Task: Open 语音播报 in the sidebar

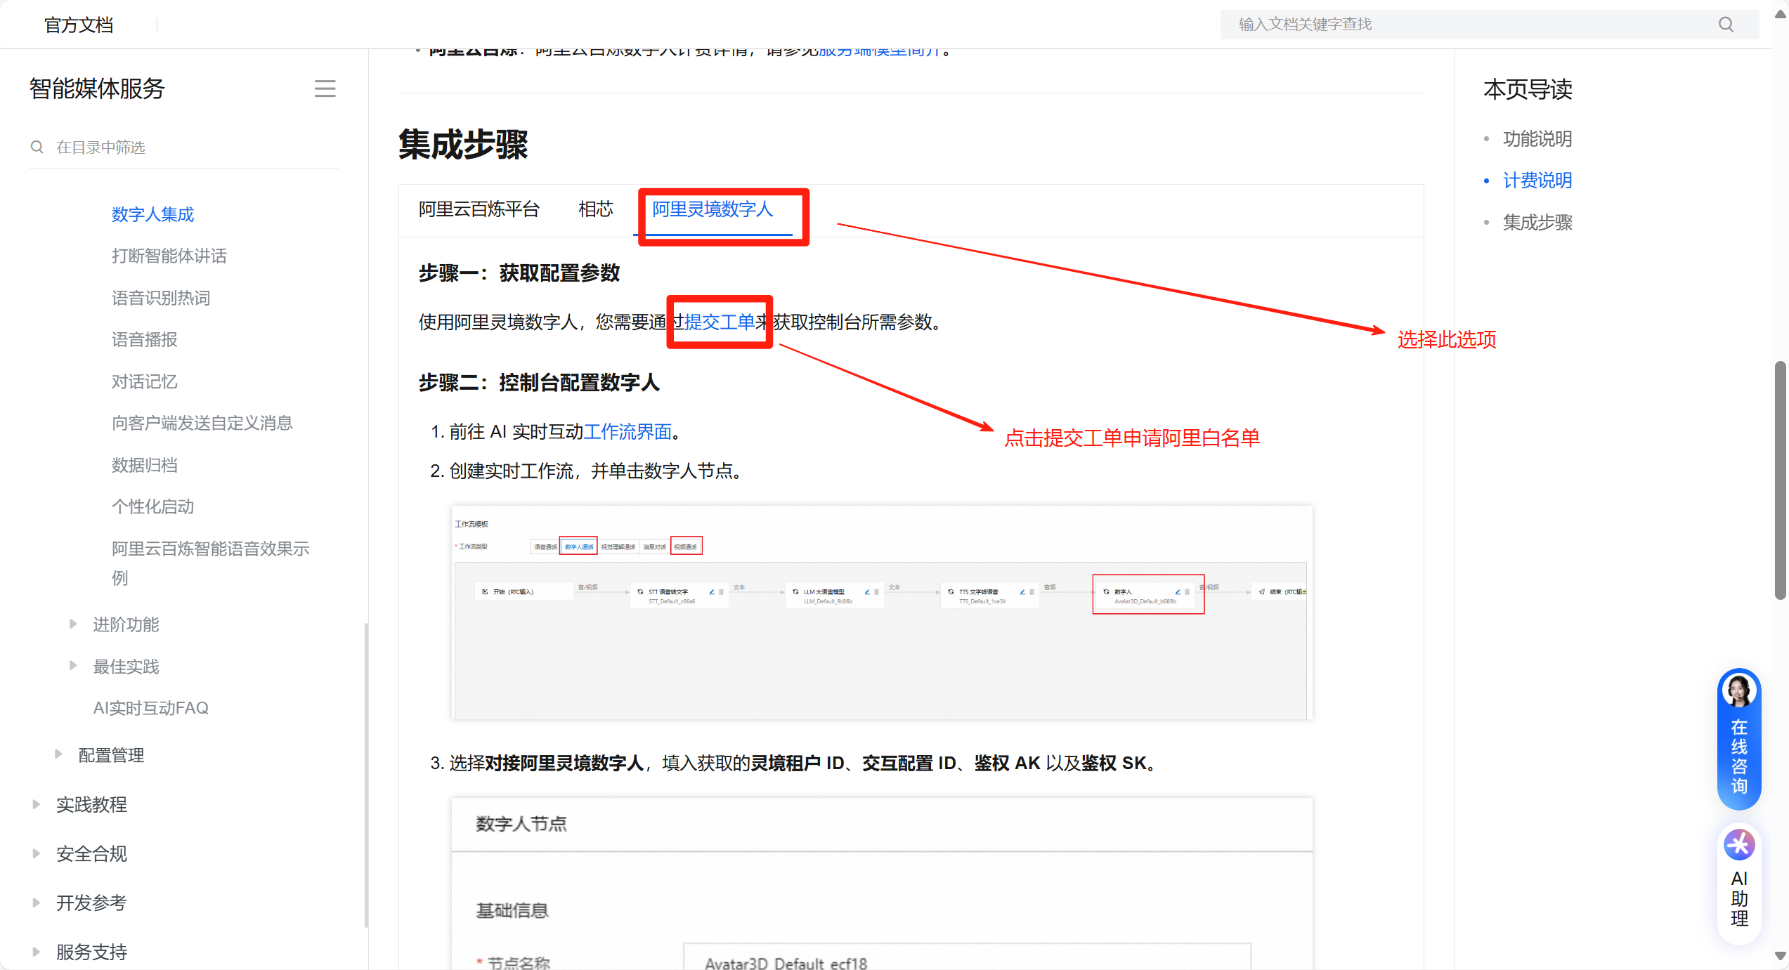Action: [x=144, y=340]
